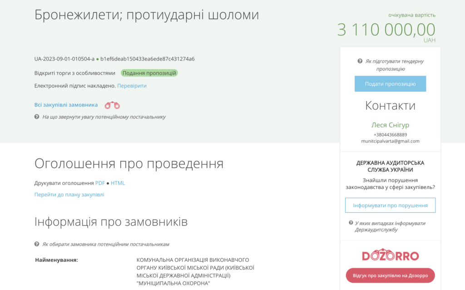
Task: Open 'Відгук про закупівлю на Дозорро' button
Action: (390, 275)
